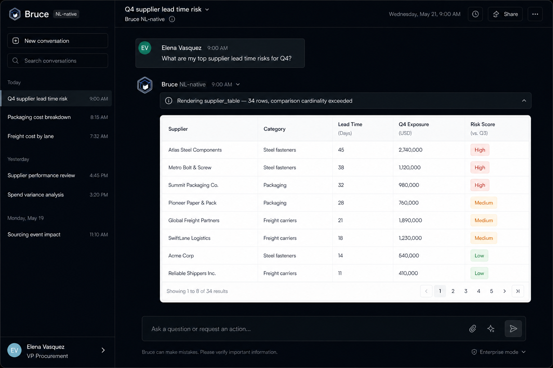
Task: Click the Medium risk badge for Global Freight Partners
Action: click(484, 220)
